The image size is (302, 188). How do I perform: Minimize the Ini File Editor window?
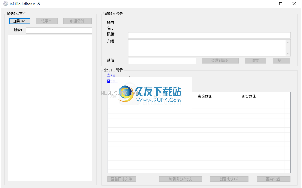tap(267, 4)
